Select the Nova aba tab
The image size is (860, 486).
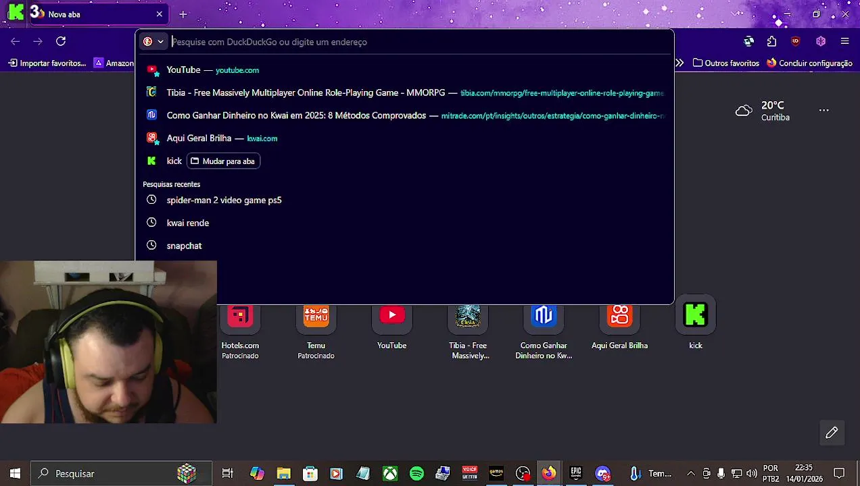click(x=99, y=14)
